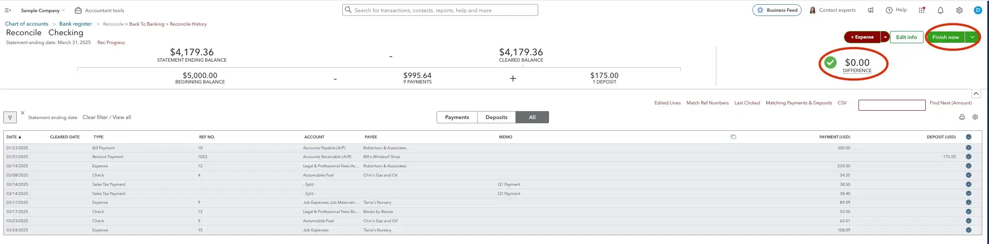
Task: Select the Deposits tab
Action: (496, 117)
